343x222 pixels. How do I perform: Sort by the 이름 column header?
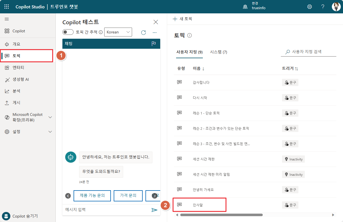tap(199, 69)
